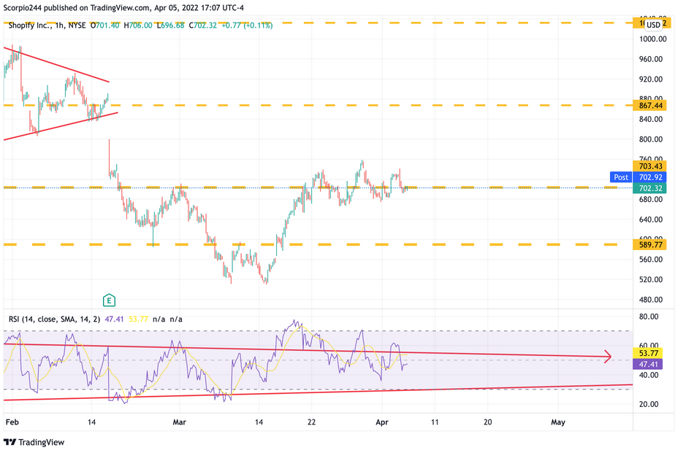Click the RSI 20.00 axis label
Image resolution: width=675 pixels, height=450 pixels.
[649, 404]
